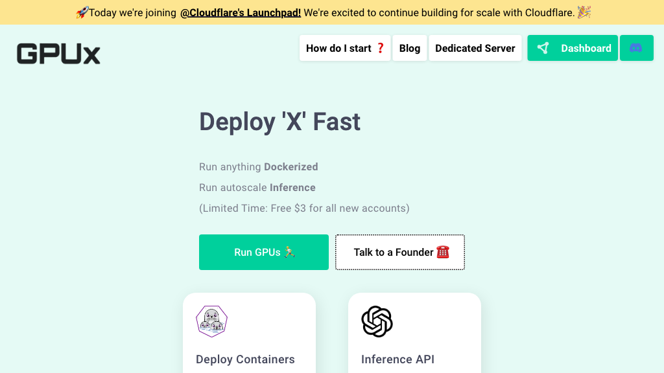Click the red question mark icon
Viewport: 664px width, 373px height.
coord(381,48)
